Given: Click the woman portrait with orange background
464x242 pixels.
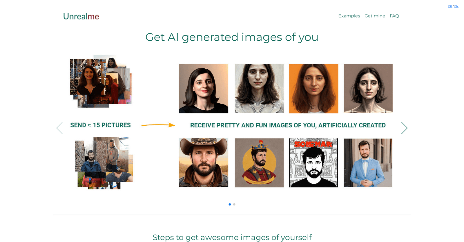Looking at the screenshot, I should click(313, 89).
